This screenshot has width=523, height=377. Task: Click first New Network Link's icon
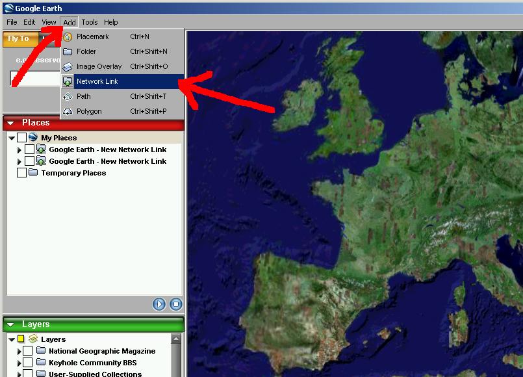point(41,149)
